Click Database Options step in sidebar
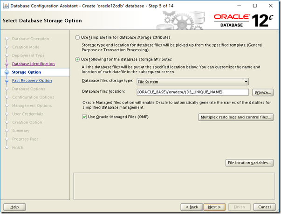Viewport: 281px width, 214px height. 28,89
